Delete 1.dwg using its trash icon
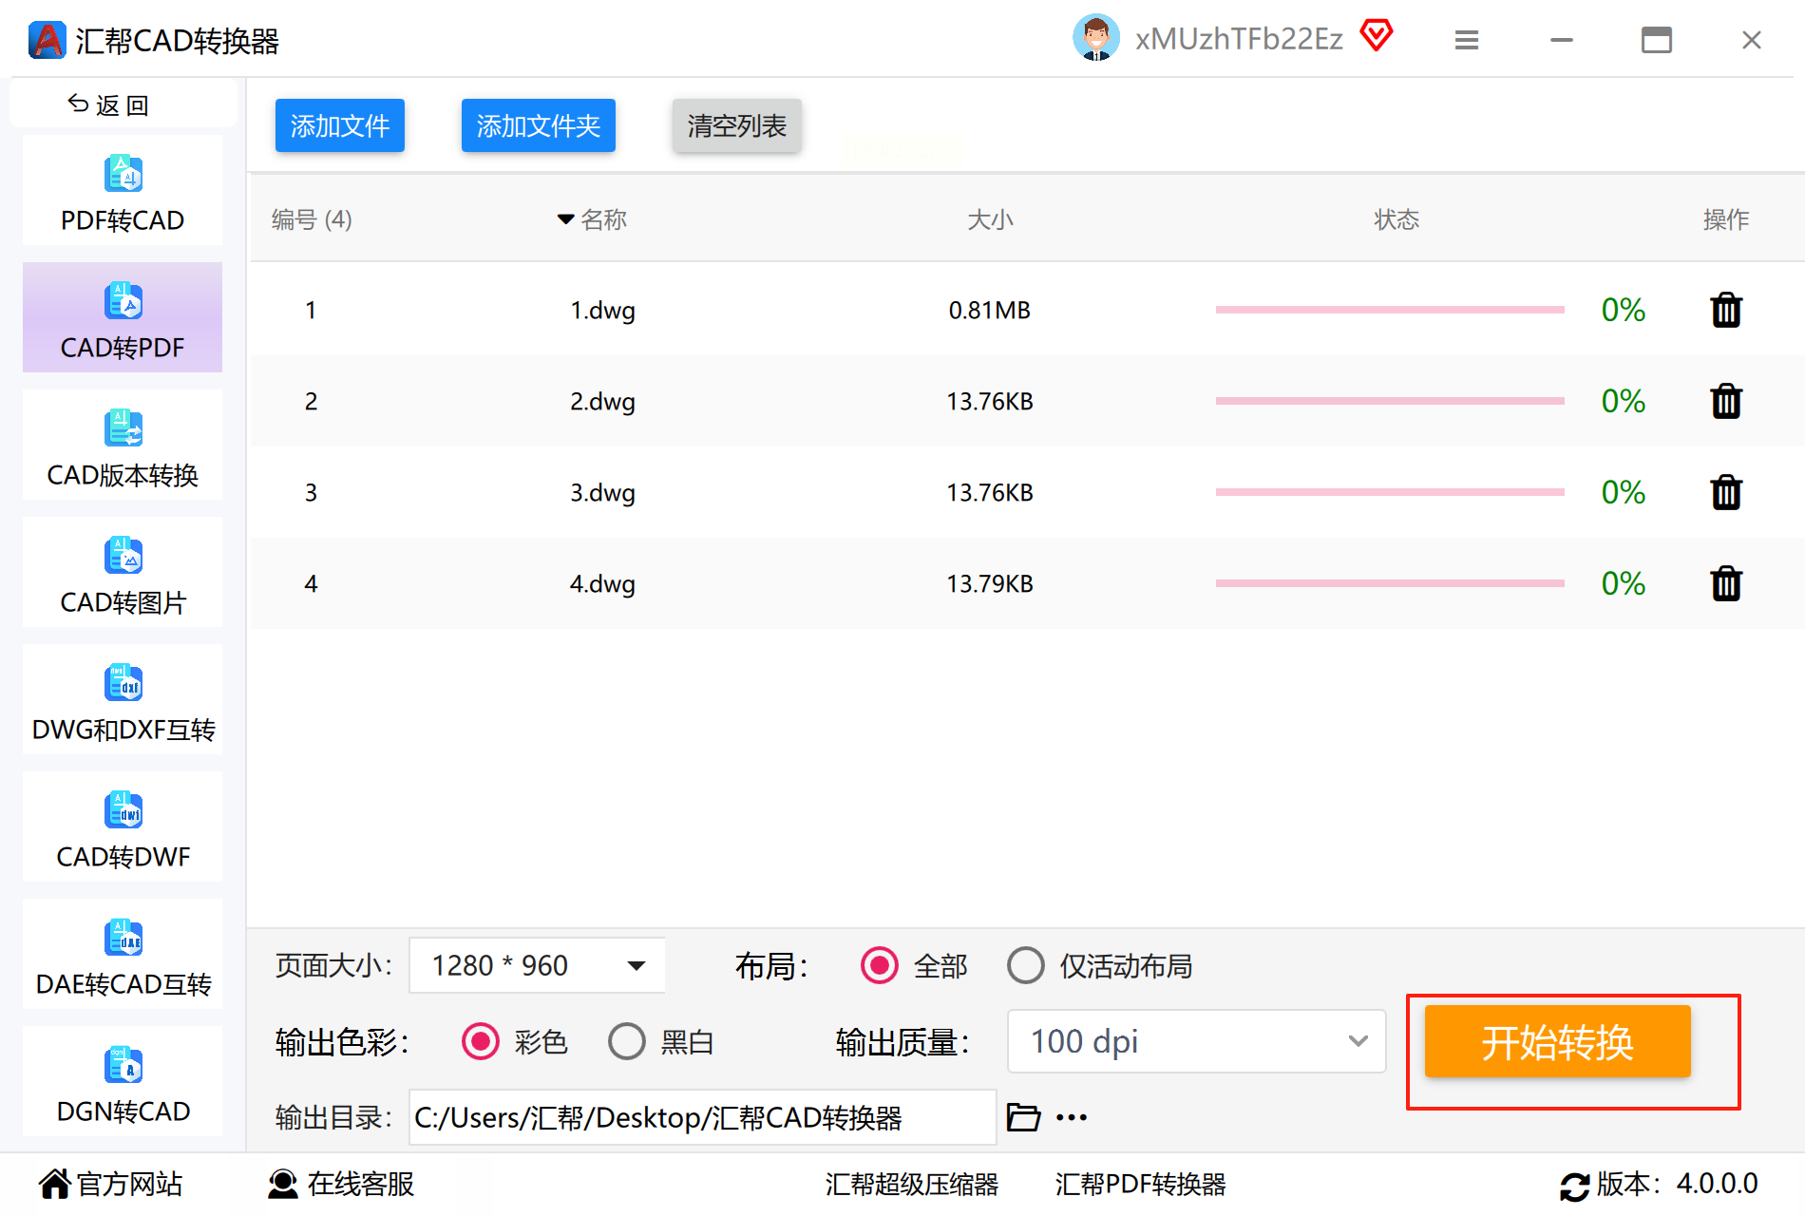This screenshot has width=1805, height=1216. click(x=1725, y=310)
